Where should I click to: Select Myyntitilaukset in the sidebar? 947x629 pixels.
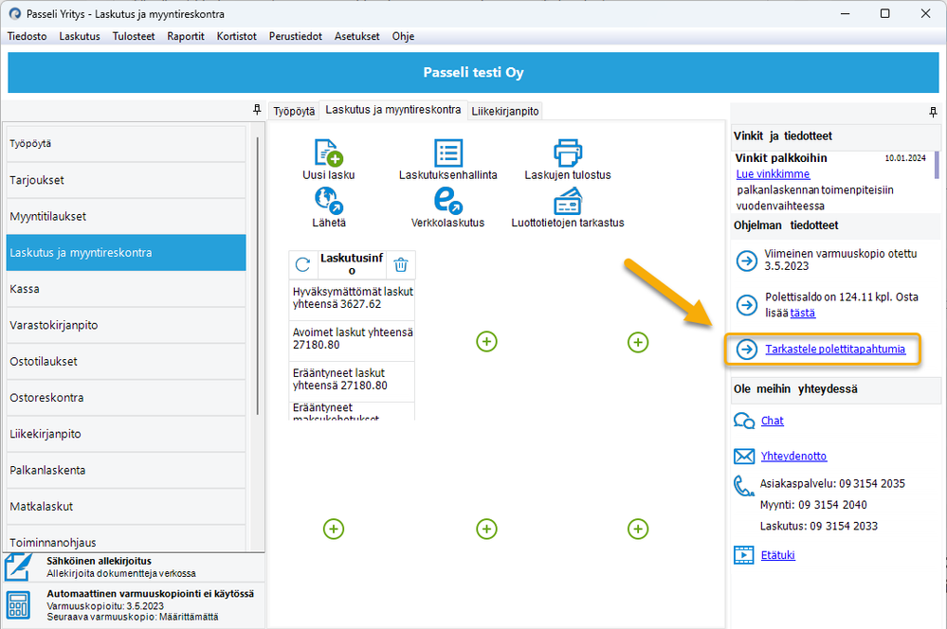click(126, 216)
